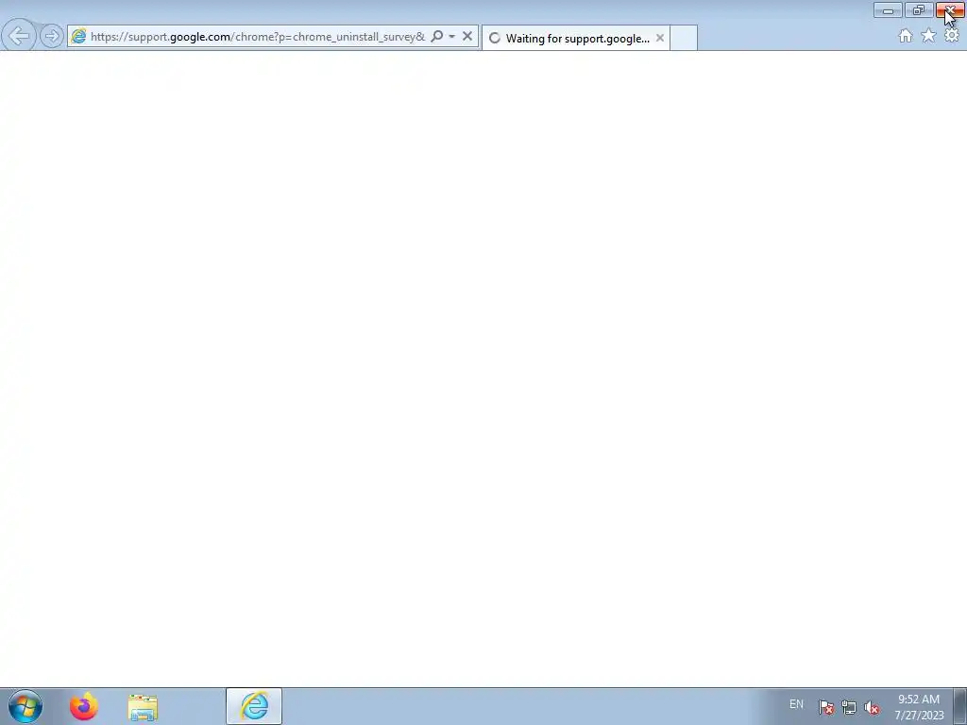Close the Internet Explorer window

950,10
